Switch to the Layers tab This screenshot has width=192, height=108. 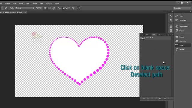(143, 35)
